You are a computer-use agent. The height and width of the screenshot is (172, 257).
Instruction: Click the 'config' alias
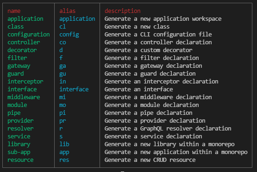coord(69,35)
